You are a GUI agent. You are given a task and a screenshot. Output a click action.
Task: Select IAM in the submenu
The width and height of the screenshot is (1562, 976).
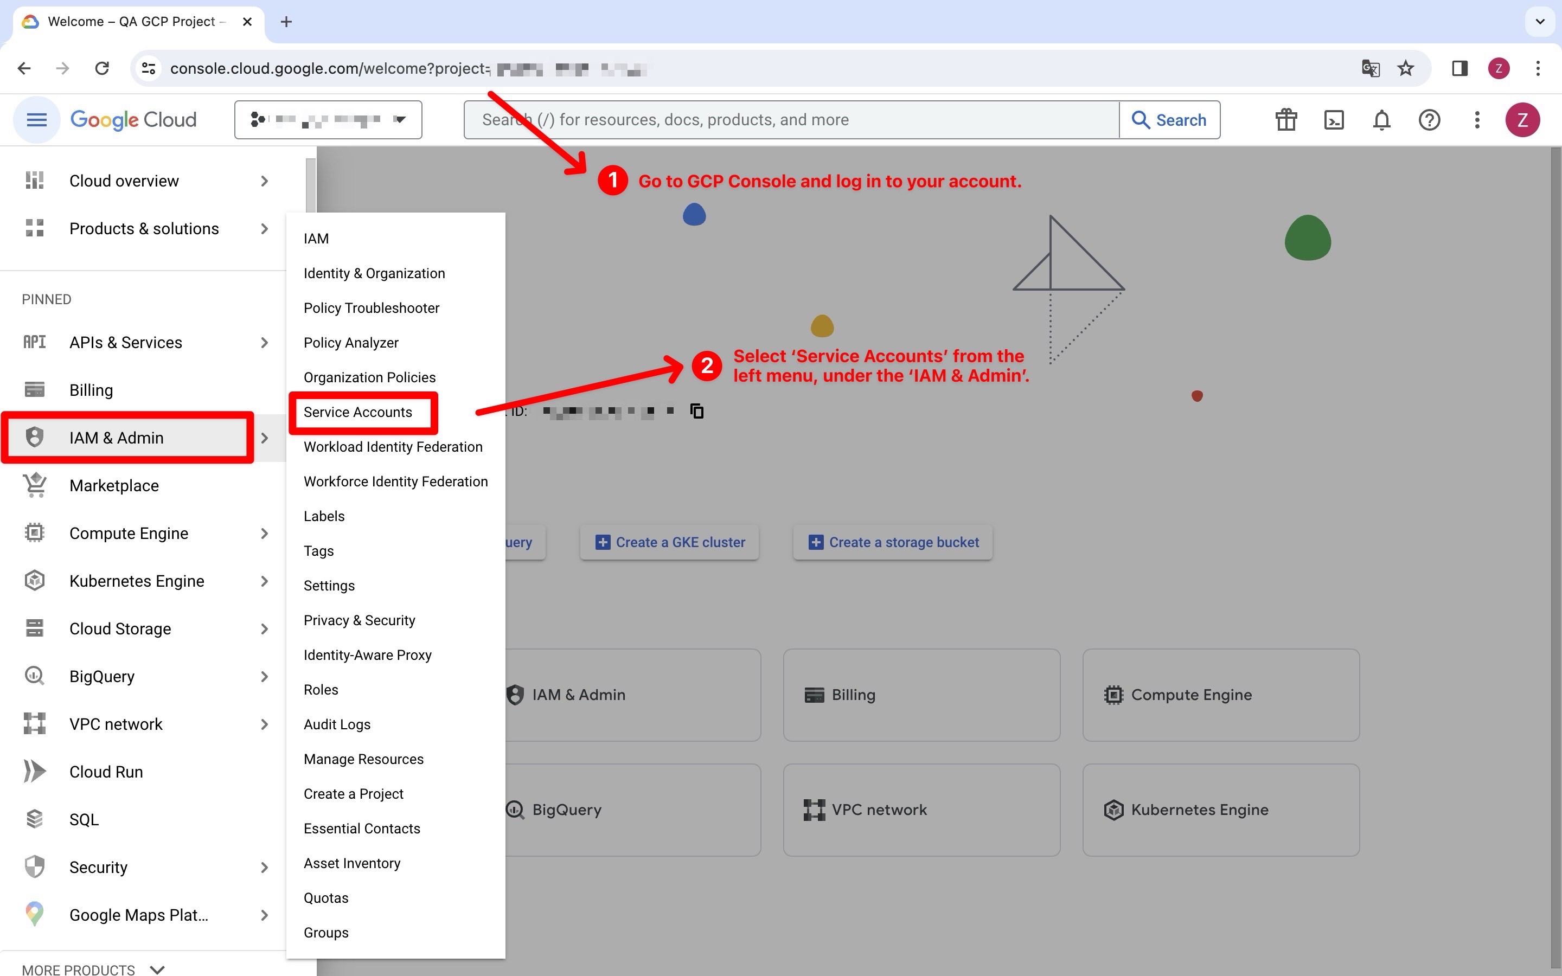[x=316, y=238]
